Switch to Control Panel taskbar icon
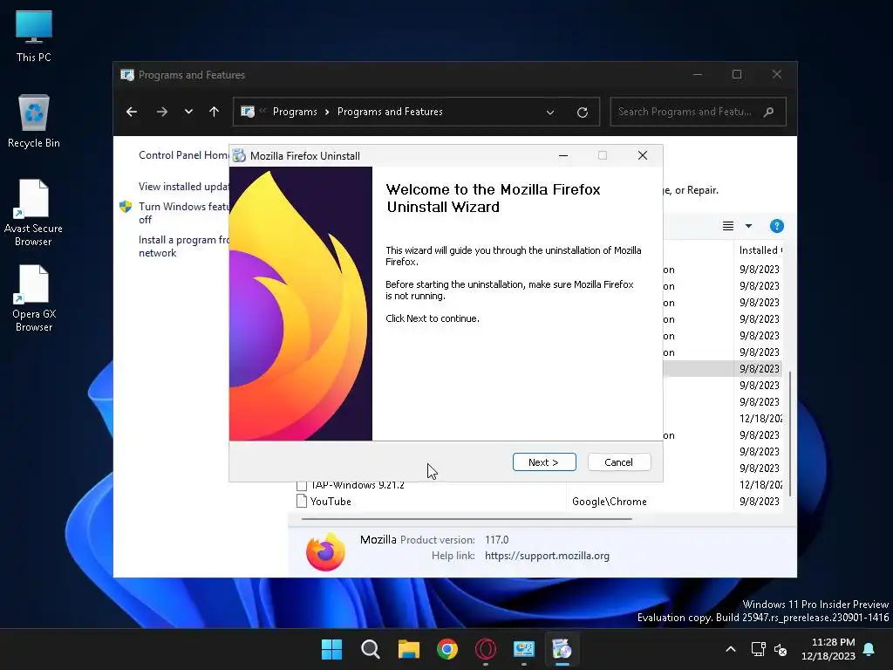 pyautogui.click(x=524, y=649)
